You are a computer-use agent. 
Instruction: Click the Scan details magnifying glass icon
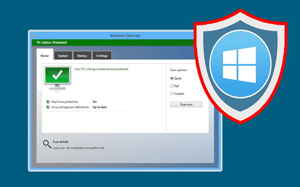pos(47,144)
